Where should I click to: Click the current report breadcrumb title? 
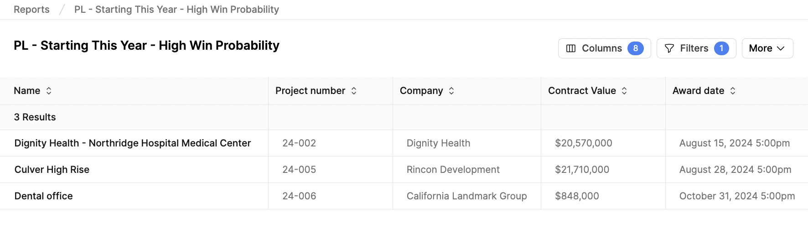176,10
